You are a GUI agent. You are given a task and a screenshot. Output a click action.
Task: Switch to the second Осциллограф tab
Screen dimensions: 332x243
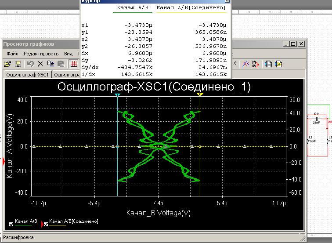(x=66, y=75)
